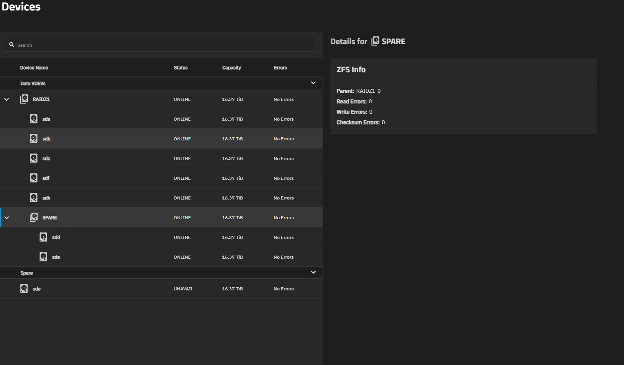Click the sda disk icon

(34, 119)
